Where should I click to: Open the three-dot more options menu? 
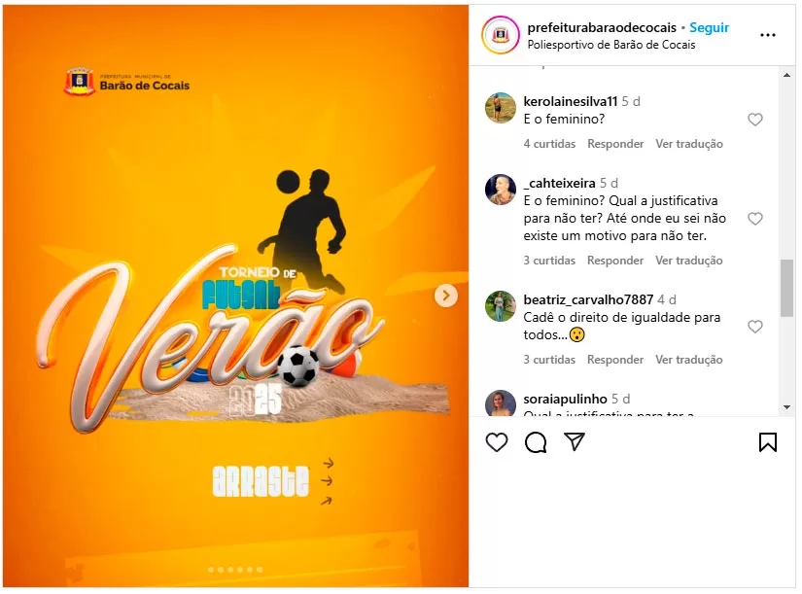(x=767, y=35)
